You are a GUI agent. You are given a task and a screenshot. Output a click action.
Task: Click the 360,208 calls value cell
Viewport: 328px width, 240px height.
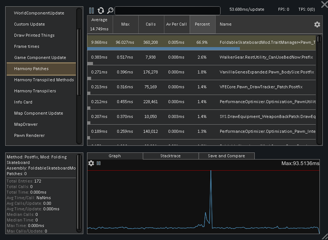coord(150,42)
